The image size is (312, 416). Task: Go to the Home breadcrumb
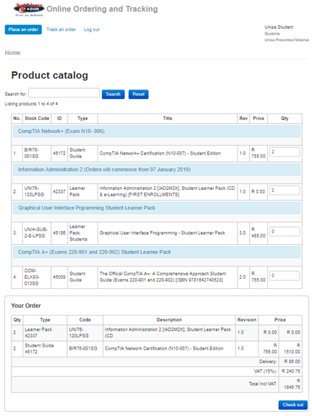pyautogui.click(x=12, y=53)
